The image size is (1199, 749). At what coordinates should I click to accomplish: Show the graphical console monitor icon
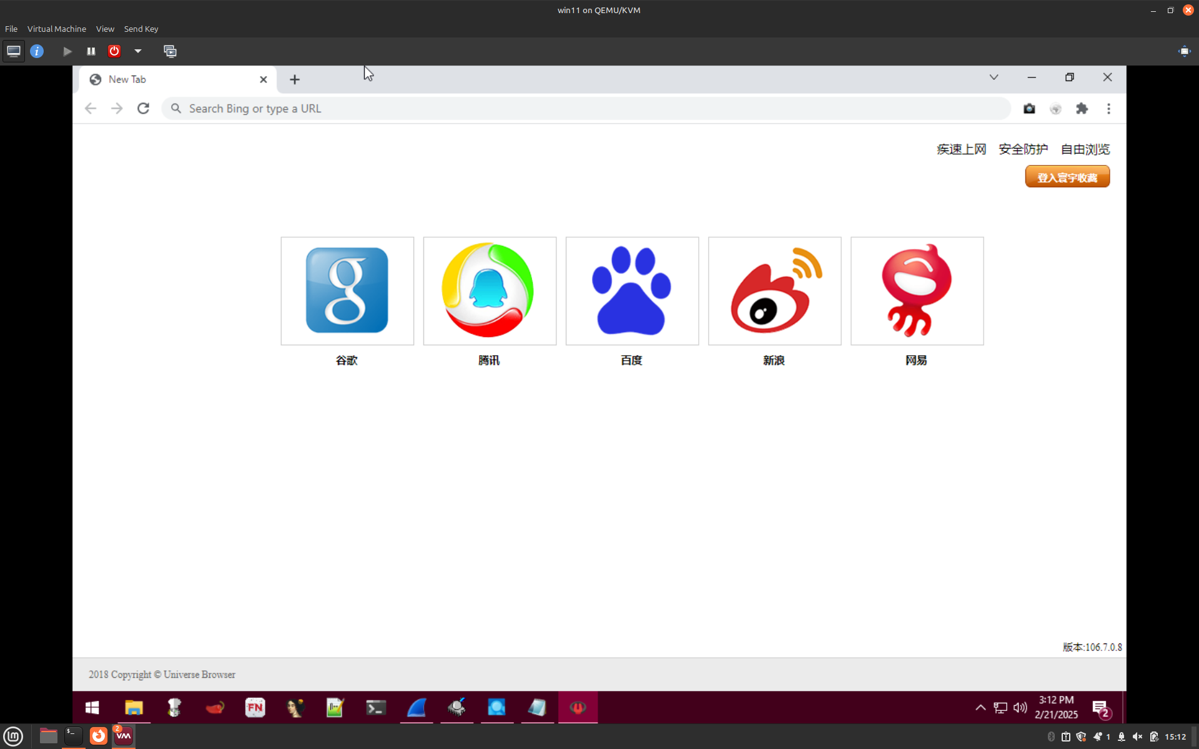pos(14,51)
